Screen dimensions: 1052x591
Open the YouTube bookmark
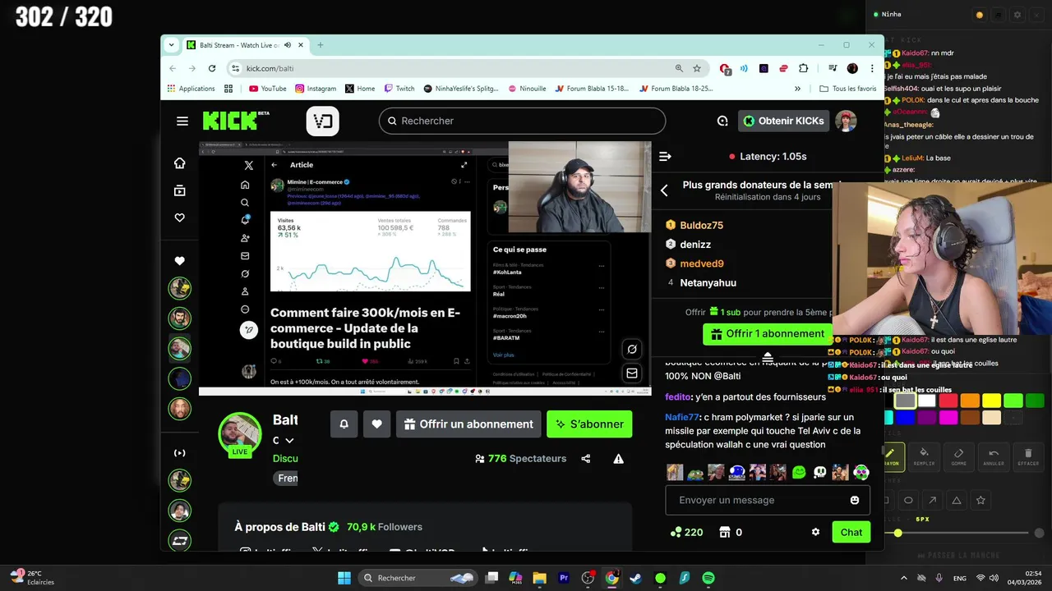pos(268,89)
